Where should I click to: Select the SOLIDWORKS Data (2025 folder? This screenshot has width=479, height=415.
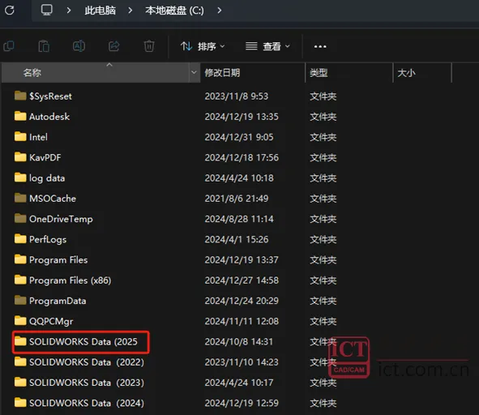[75, 342]
